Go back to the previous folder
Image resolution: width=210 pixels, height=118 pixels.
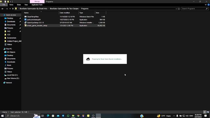click(3, 9)
